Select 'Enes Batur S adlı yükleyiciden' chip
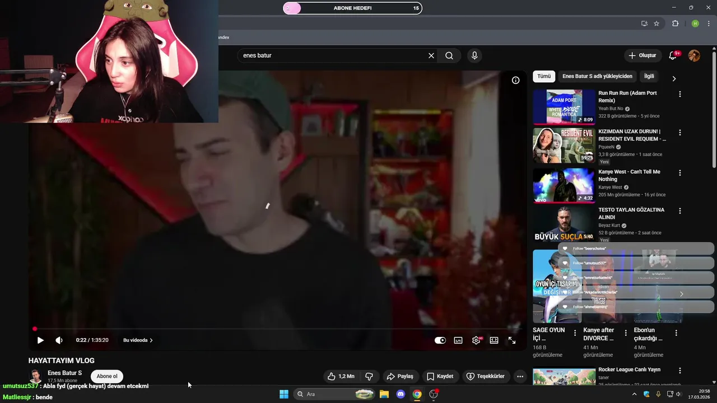This screenshot has width=717, height=403. pyautogui.click(x=597, y=76)
